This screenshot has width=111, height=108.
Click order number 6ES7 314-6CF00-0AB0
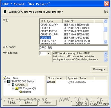click(77, 31)
